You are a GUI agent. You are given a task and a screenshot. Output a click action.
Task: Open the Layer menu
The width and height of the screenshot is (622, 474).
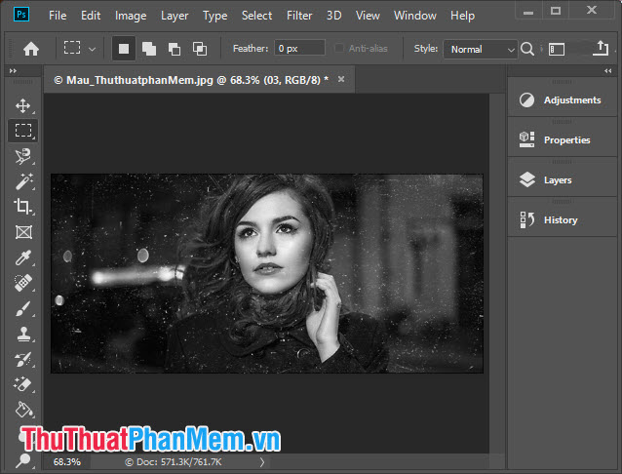[175, 16]
